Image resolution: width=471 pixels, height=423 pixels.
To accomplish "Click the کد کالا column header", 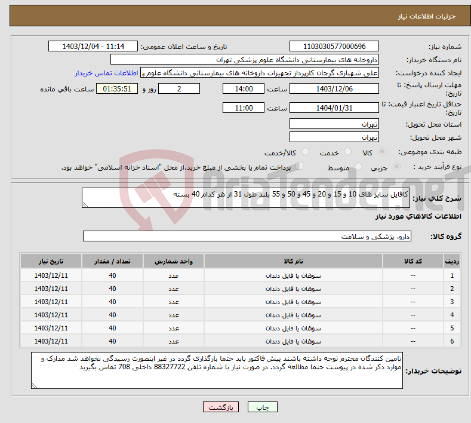I will tap(412, 261).
